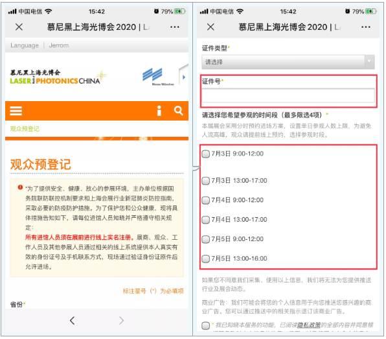
Task: Check the 7月3日 9:00-12:00 time slot
Action: (x=205, y=154)
